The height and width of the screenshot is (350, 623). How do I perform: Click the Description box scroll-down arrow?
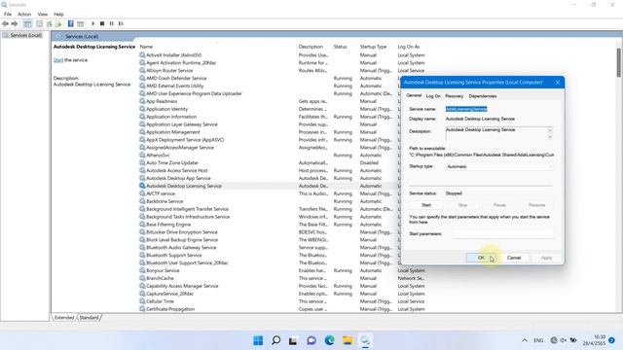point(550,137)
